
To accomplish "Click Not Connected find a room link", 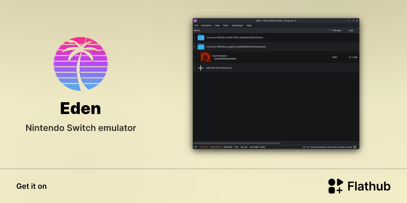I will tap(331, 147).
